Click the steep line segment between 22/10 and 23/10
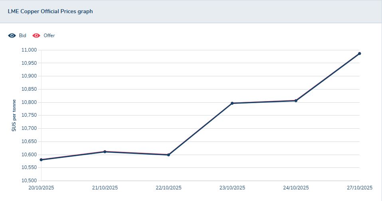The width and height of the screenshot is (382, 201). point(200,129)
